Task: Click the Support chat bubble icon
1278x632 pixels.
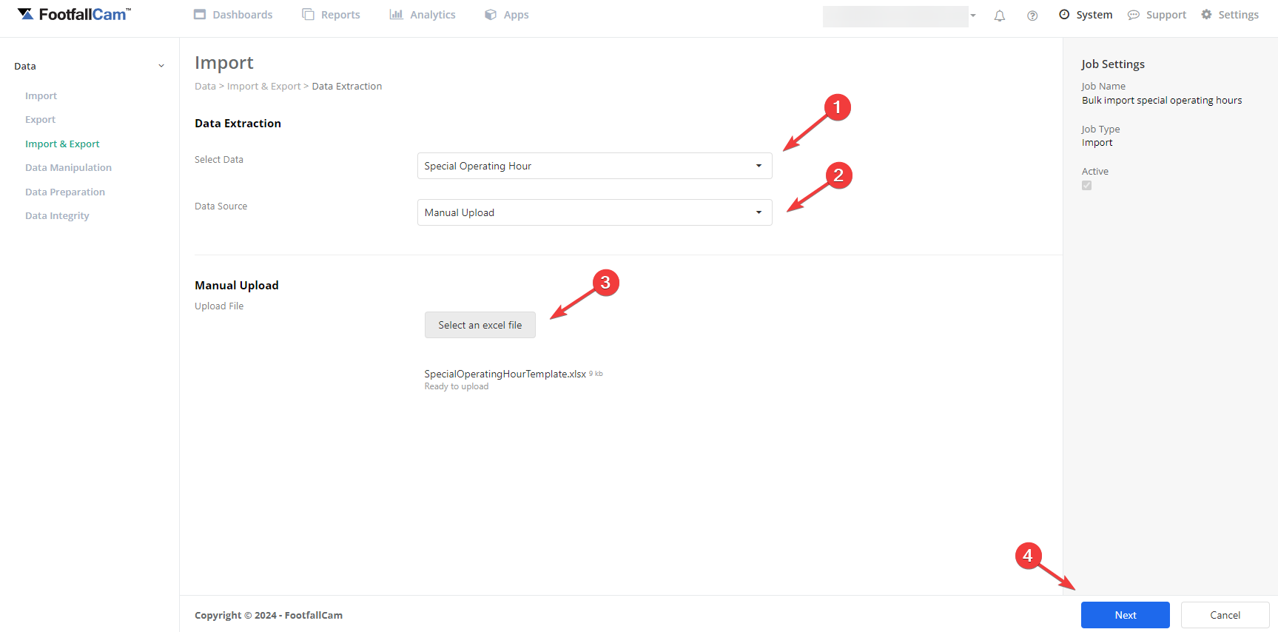Action: click(1133, 15)
